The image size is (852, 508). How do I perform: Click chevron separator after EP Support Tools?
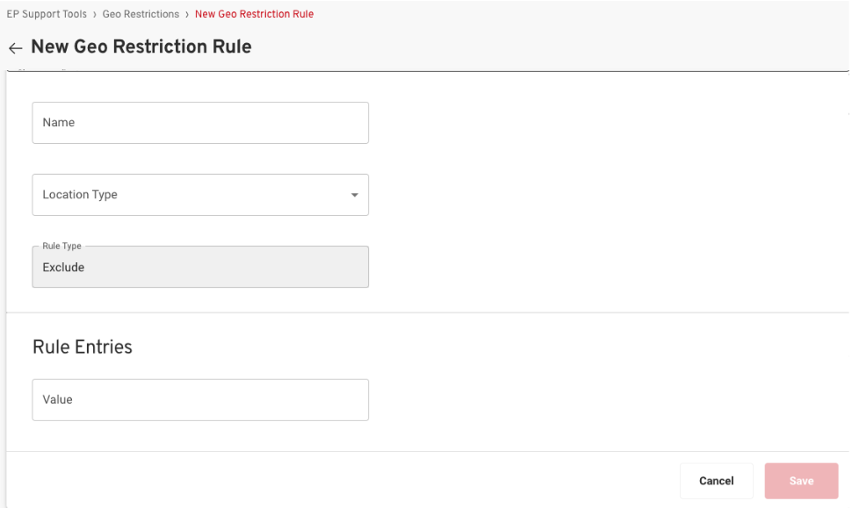click(x=95, y=14)
